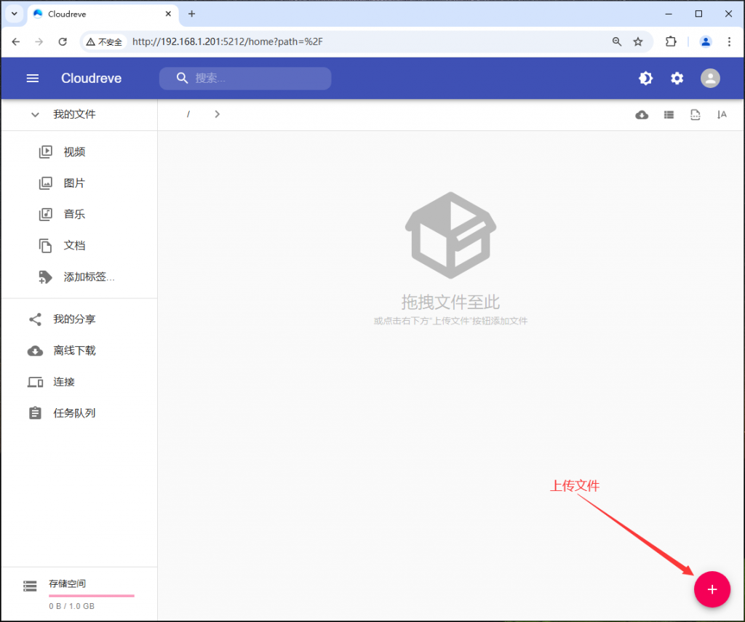Image resolution: width=745 pixels, height=622 pixels.
Task: Click the share icon beside 我的分享
Action: click(35, 319)
